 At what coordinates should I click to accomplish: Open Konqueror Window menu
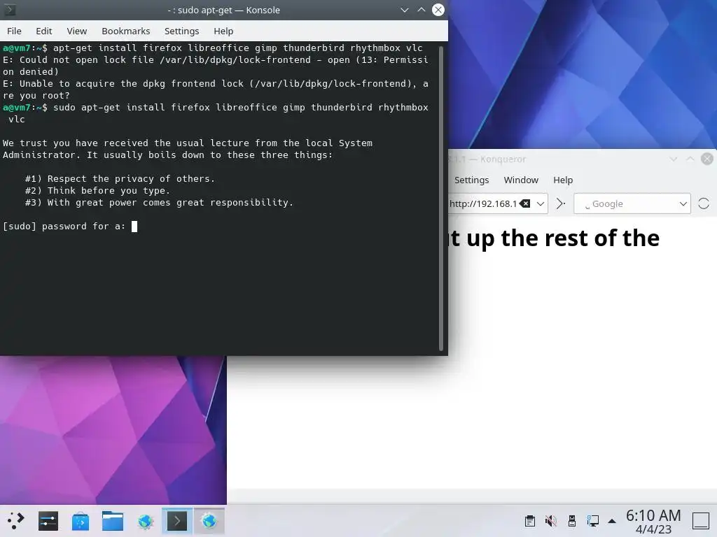(521, 180)
